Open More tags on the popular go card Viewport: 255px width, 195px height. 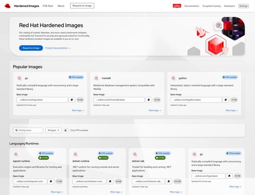click(x=78, y=110)
